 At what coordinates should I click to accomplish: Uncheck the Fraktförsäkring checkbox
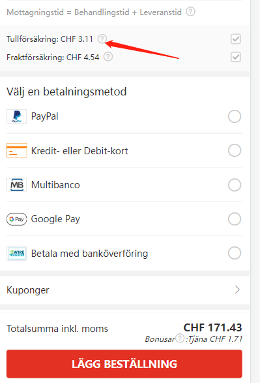pos(236,57)
